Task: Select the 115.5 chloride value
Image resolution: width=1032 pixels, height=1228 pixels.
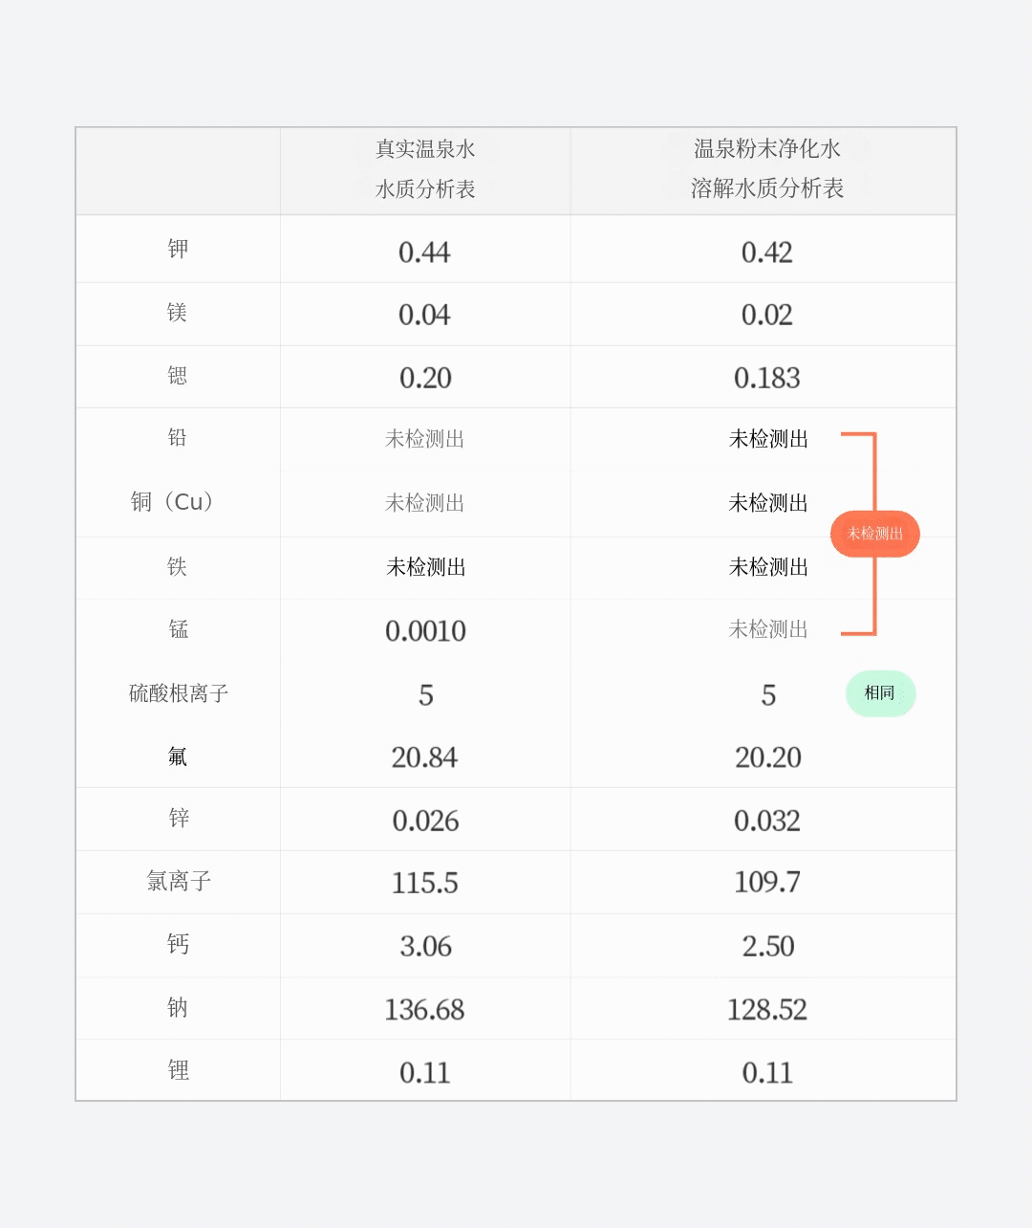Action: [424, 883]
